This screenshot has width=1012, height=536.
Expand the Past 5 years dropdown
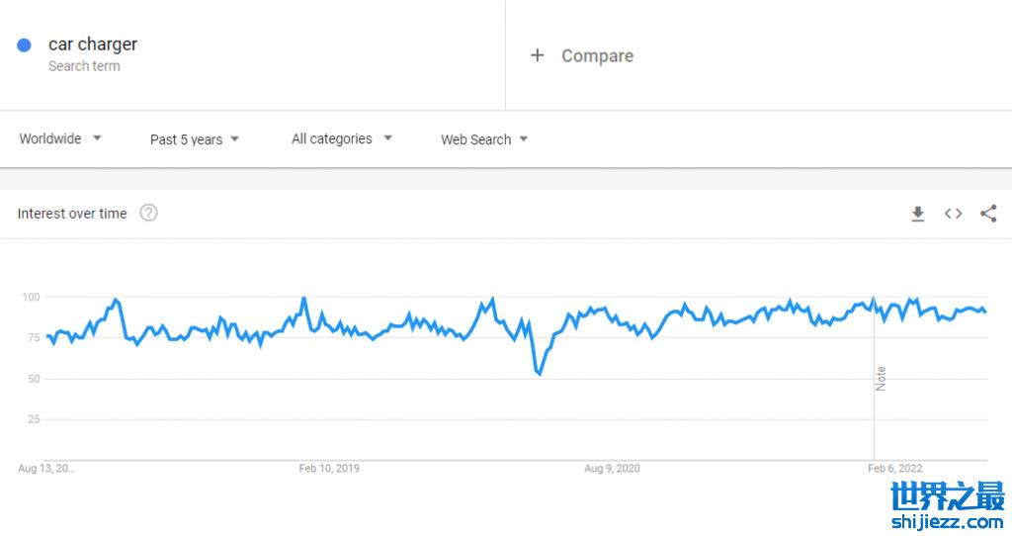195,139
